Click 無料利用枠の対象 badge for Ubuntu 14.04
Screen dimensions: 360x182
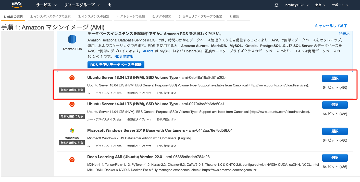72,116
